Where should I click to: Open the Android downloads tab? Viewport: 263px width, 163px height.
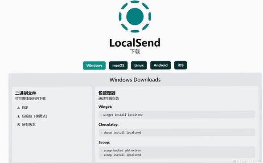160,65
